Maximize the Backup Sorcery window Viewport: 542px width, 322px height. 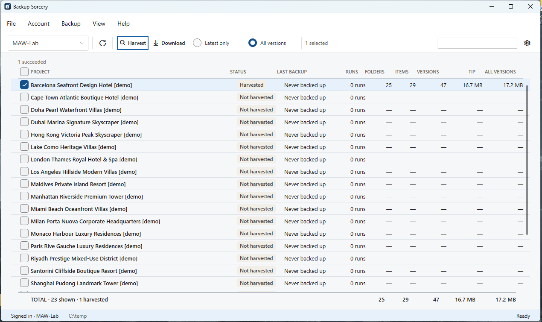click(x=511, y=6)
